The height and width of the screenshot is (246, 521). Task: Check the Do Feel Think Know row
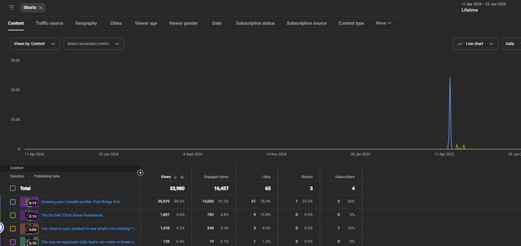tap(13, 215)
